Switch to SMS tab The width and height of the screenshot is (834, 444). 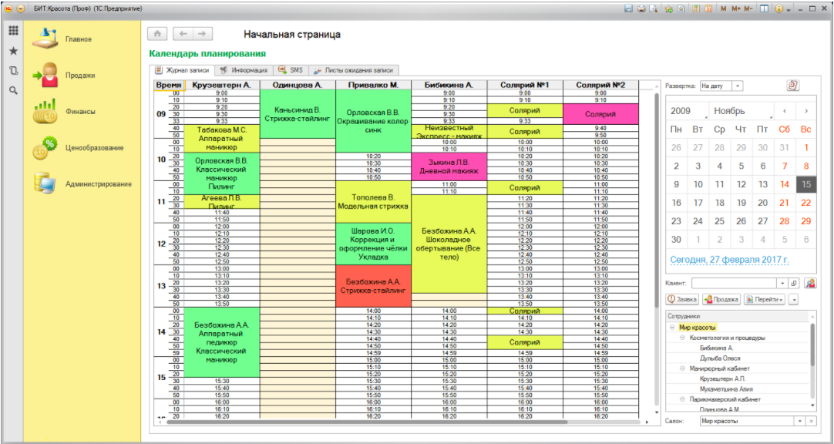[291, 70]
